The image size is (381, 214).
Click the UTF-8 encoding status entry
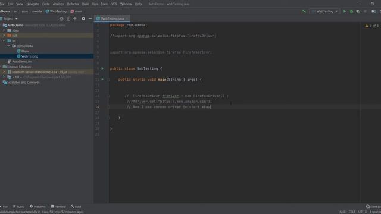point(363,212)
